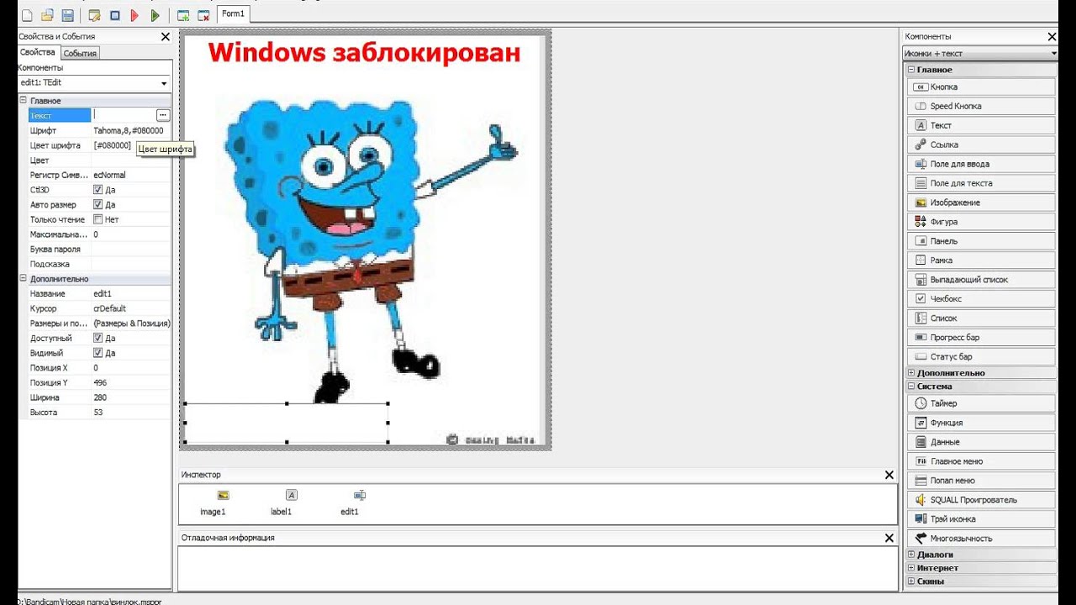Choose the Данные component
1076x605 pixels.
coord(981,442)
